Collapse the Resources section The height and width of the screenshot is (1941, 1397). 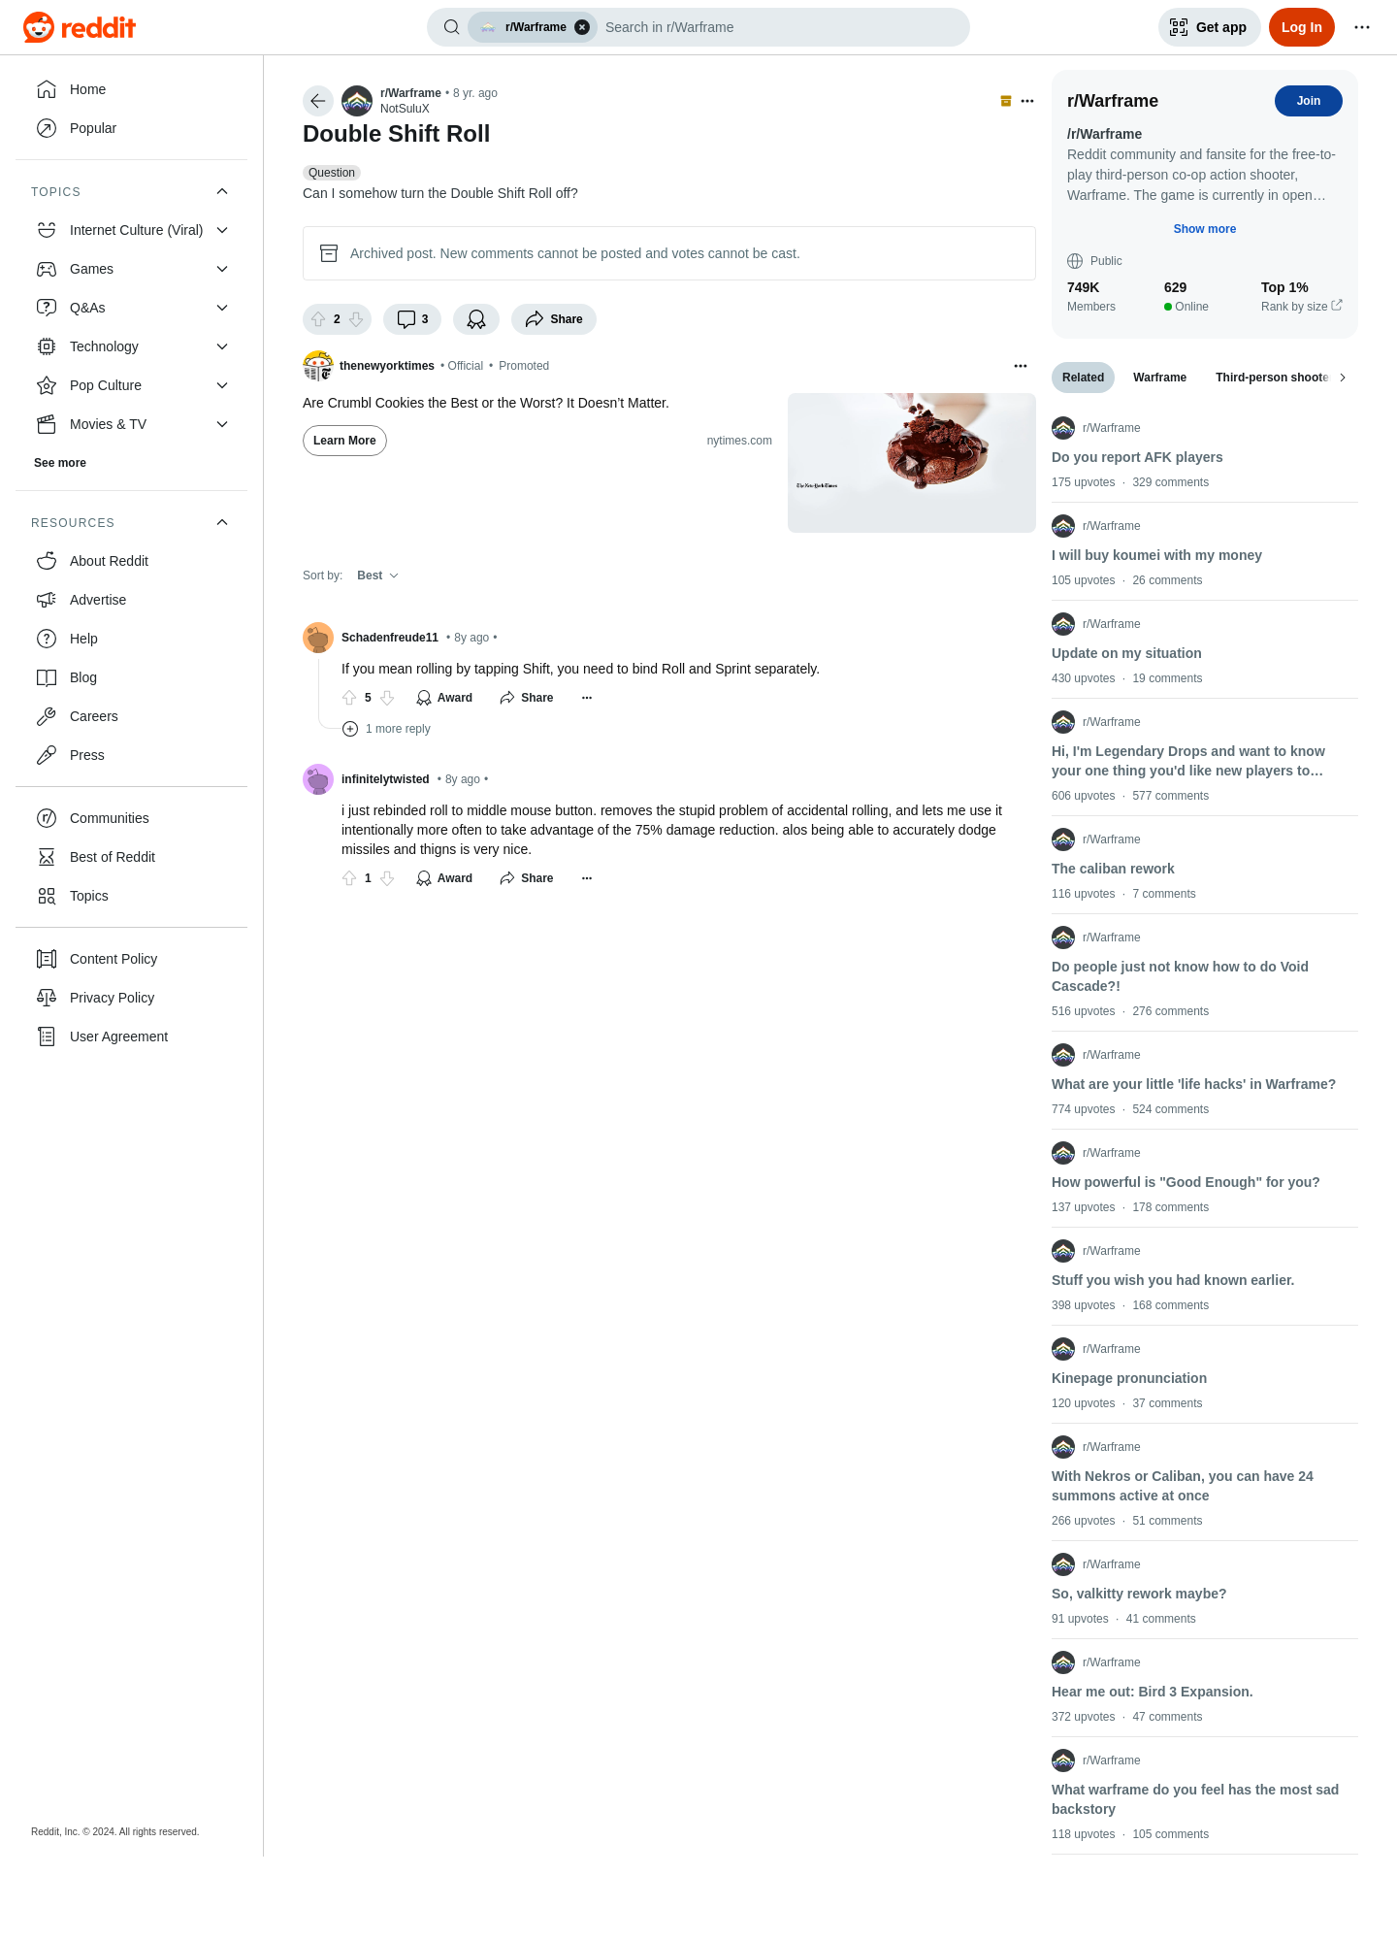(x=222, y=522)
